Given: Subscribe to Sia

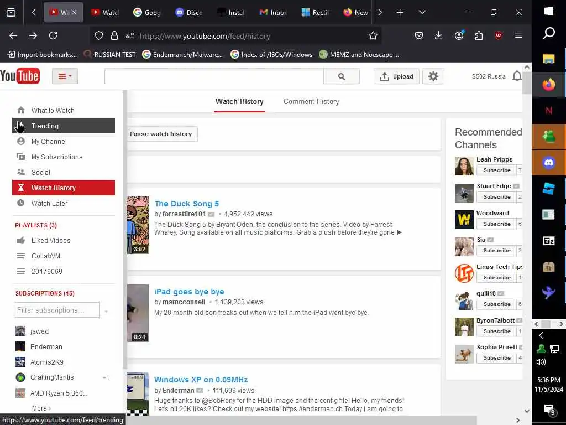Looking at the screenshot, I should [x=496, y=251].
